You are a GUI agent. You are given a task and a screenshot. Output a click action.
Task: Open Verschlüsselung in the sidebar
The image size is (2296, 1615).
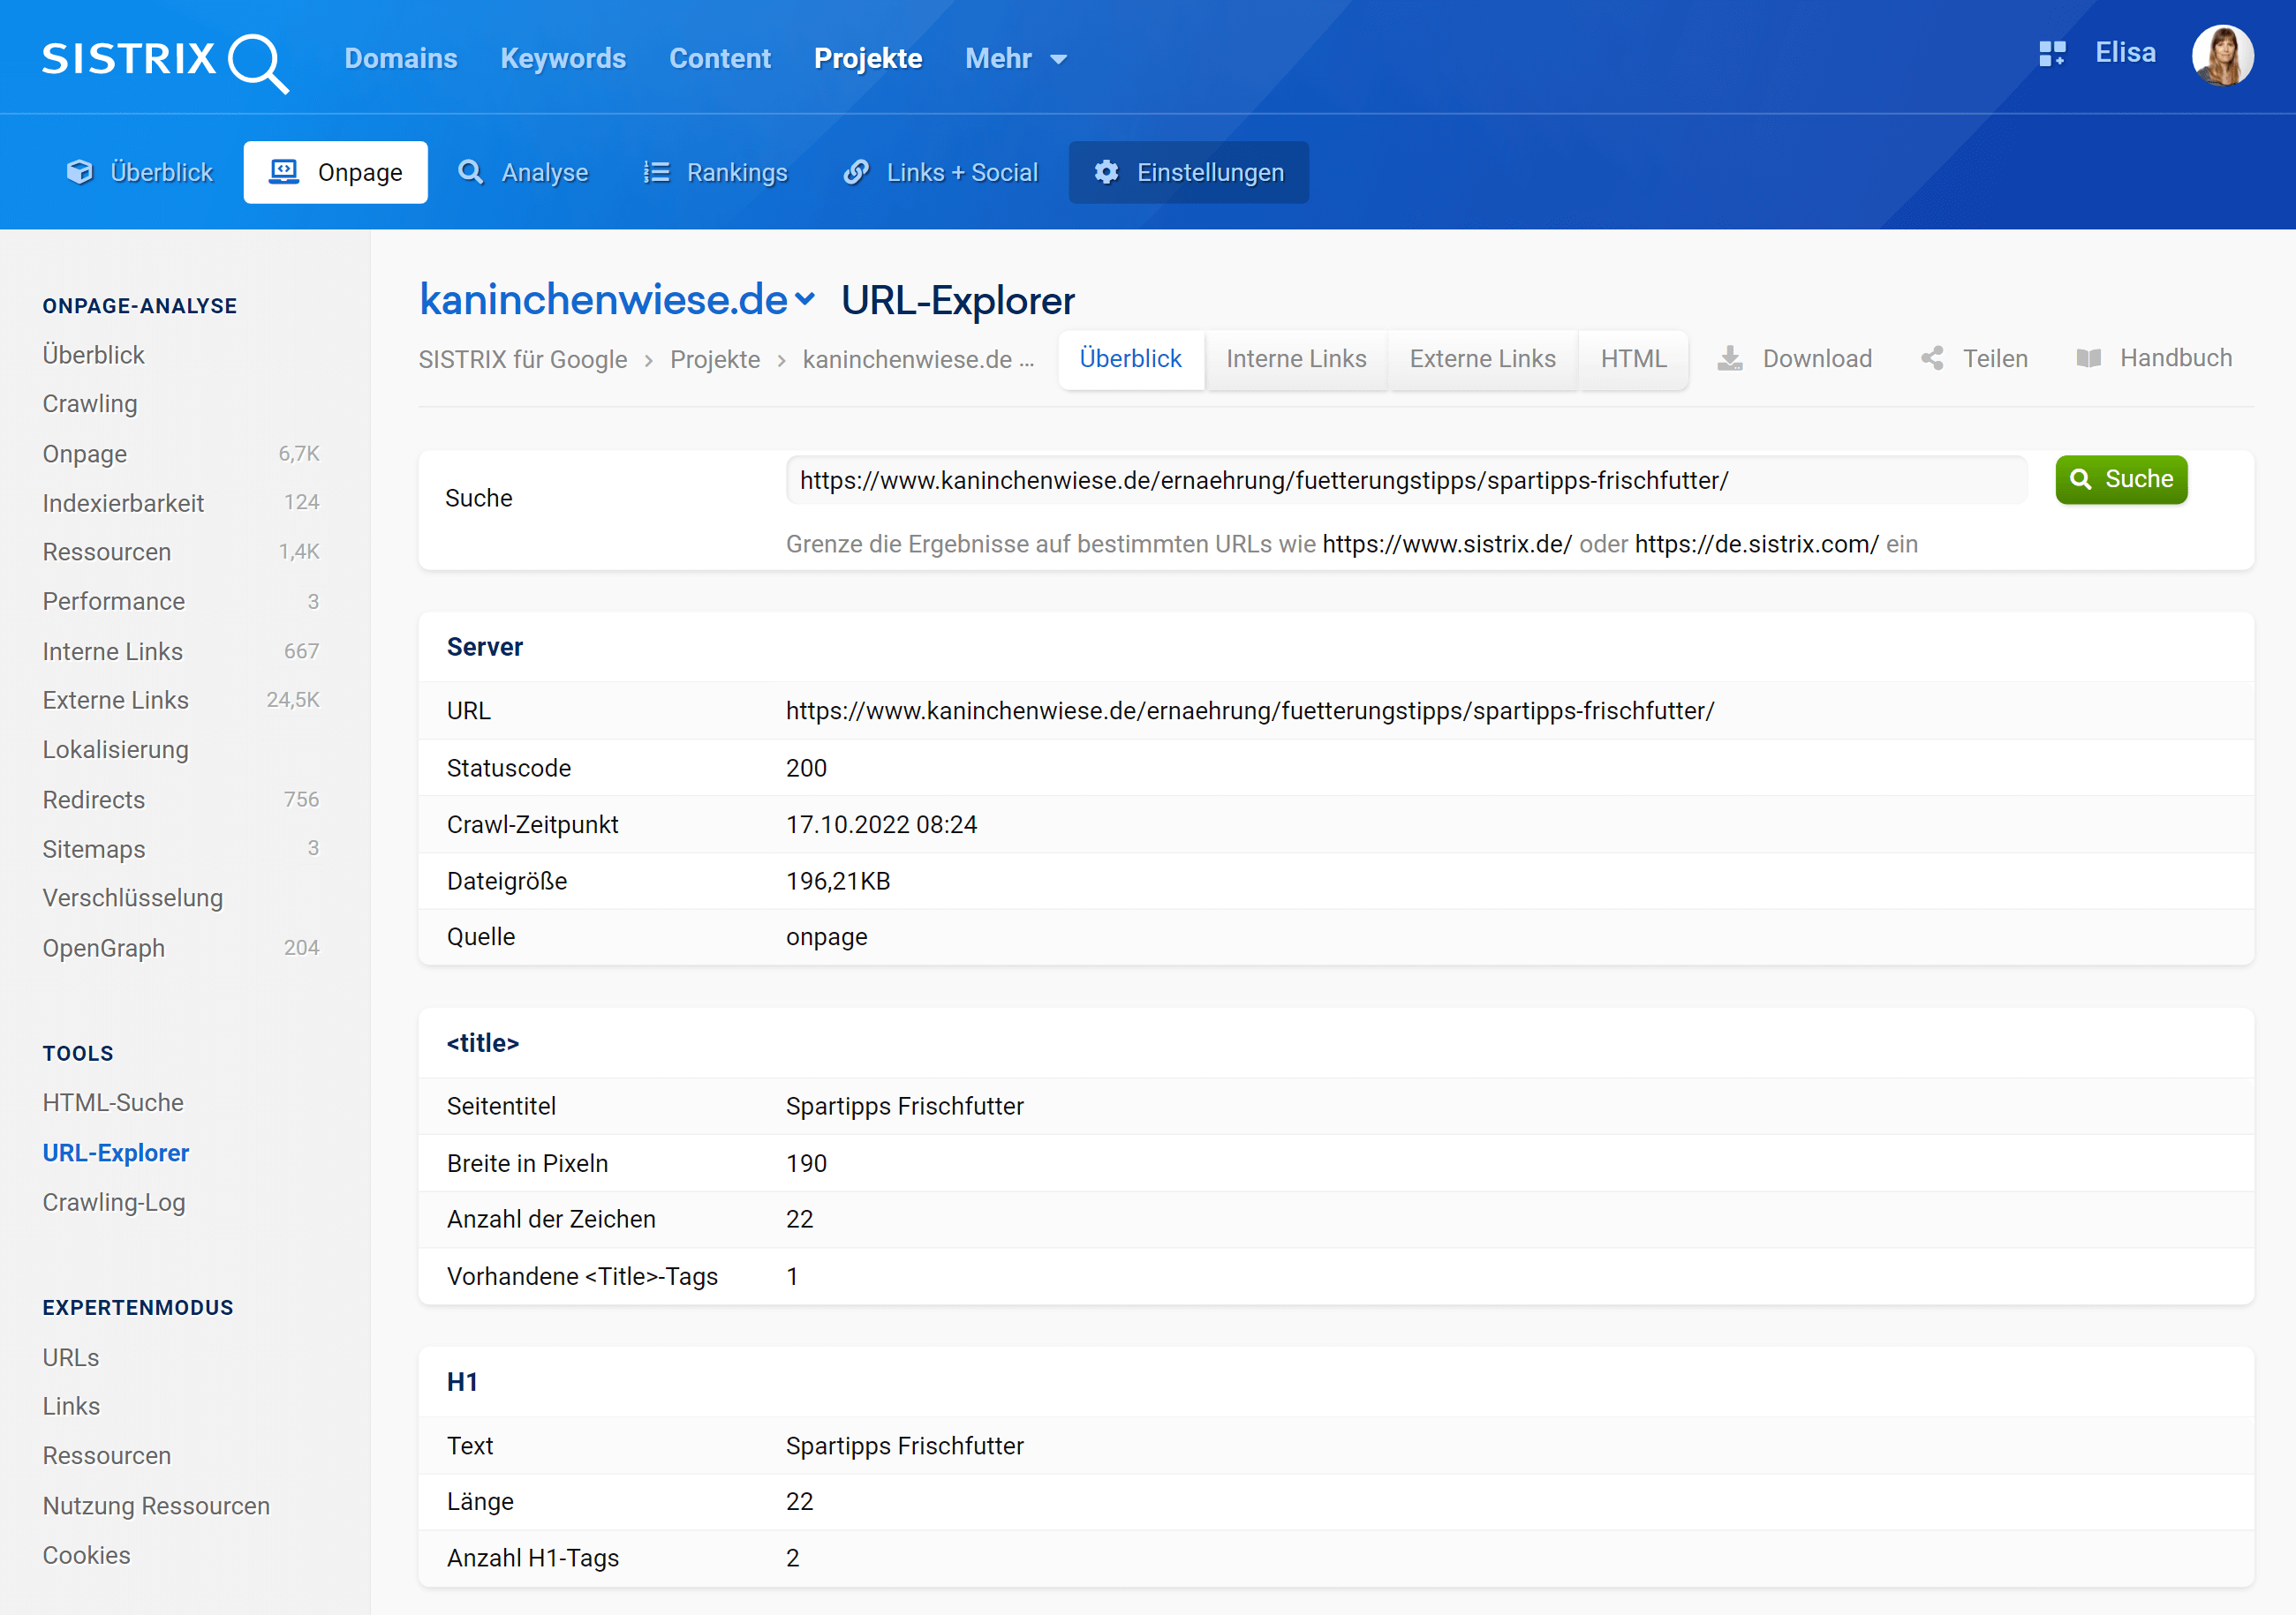[x=133, y=898]
